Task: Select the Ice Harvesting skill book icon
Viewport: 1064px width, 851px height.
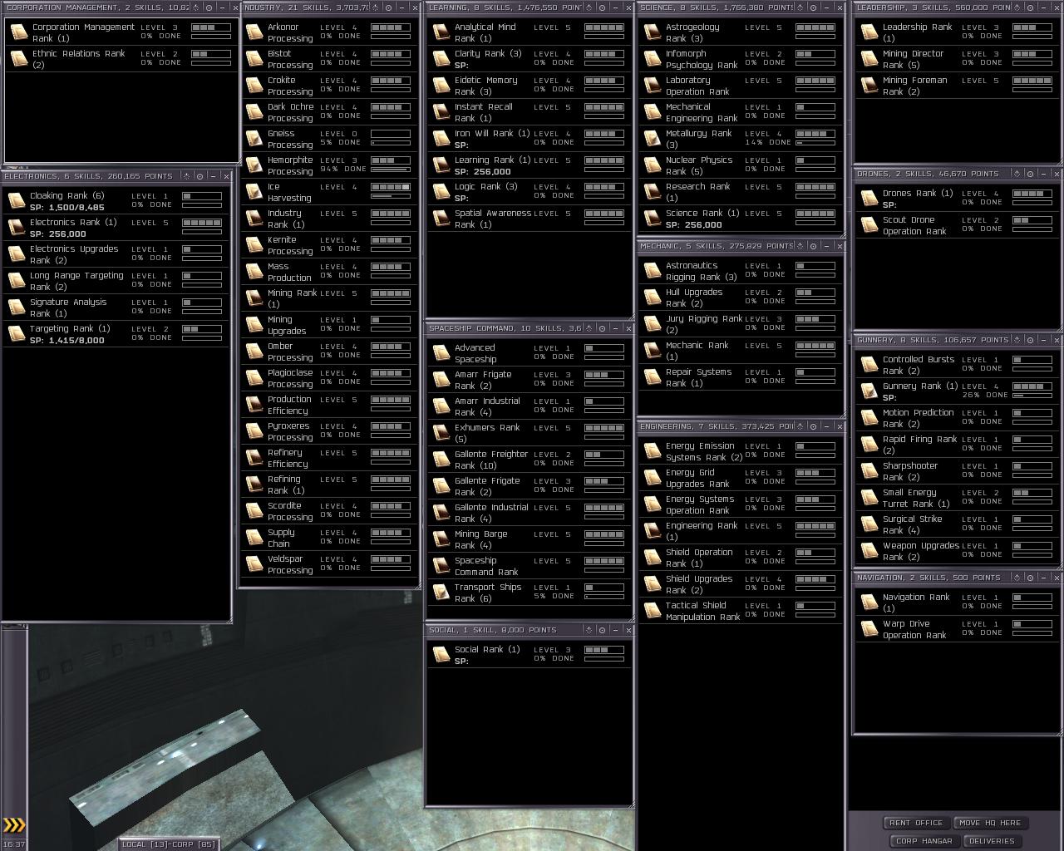Action: click(x=254, y=192)
